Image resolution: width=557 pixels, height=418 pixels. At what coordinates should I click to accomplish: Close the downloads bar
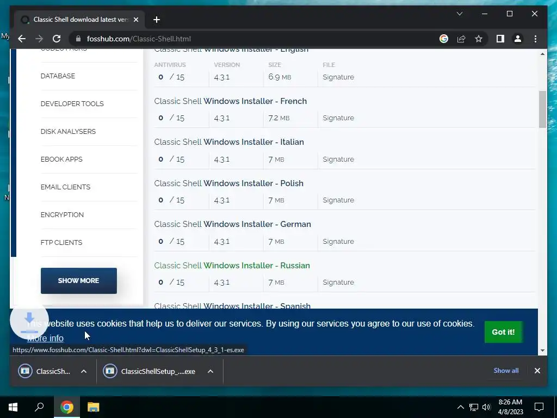click(537, 371)
